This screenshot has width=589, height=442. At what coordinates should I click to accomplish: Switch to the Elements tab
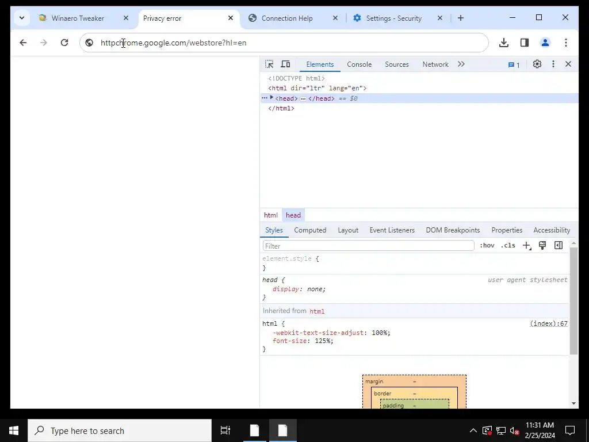tap(320, 64)
